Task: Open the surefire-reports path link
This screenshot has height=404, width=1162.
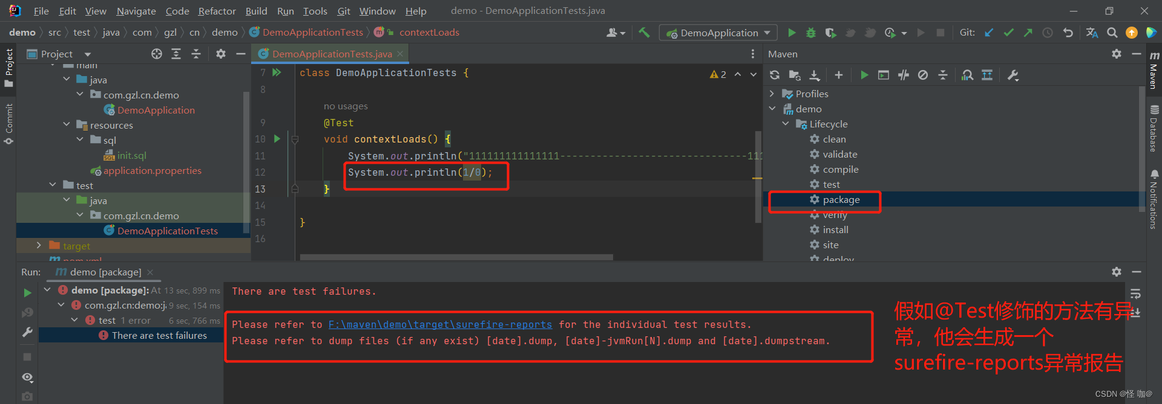Action: coord(440,325)
